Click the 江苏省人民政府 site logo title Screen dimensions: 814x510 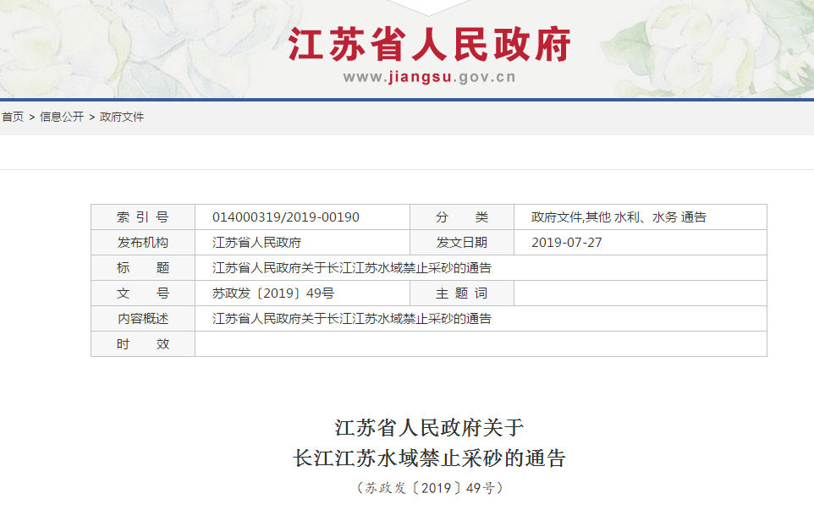point(429,44)
